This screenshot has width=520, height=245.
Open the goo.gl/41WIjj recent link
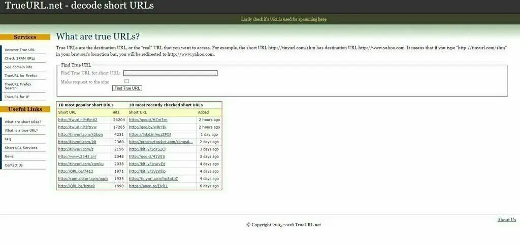(147, 156)
